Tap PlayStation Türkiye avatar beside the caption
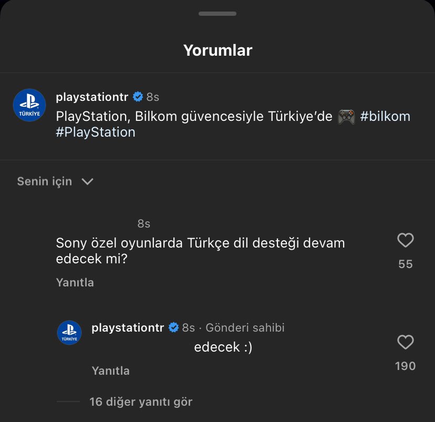The image size is (435, 422). [x=29, y=105]
